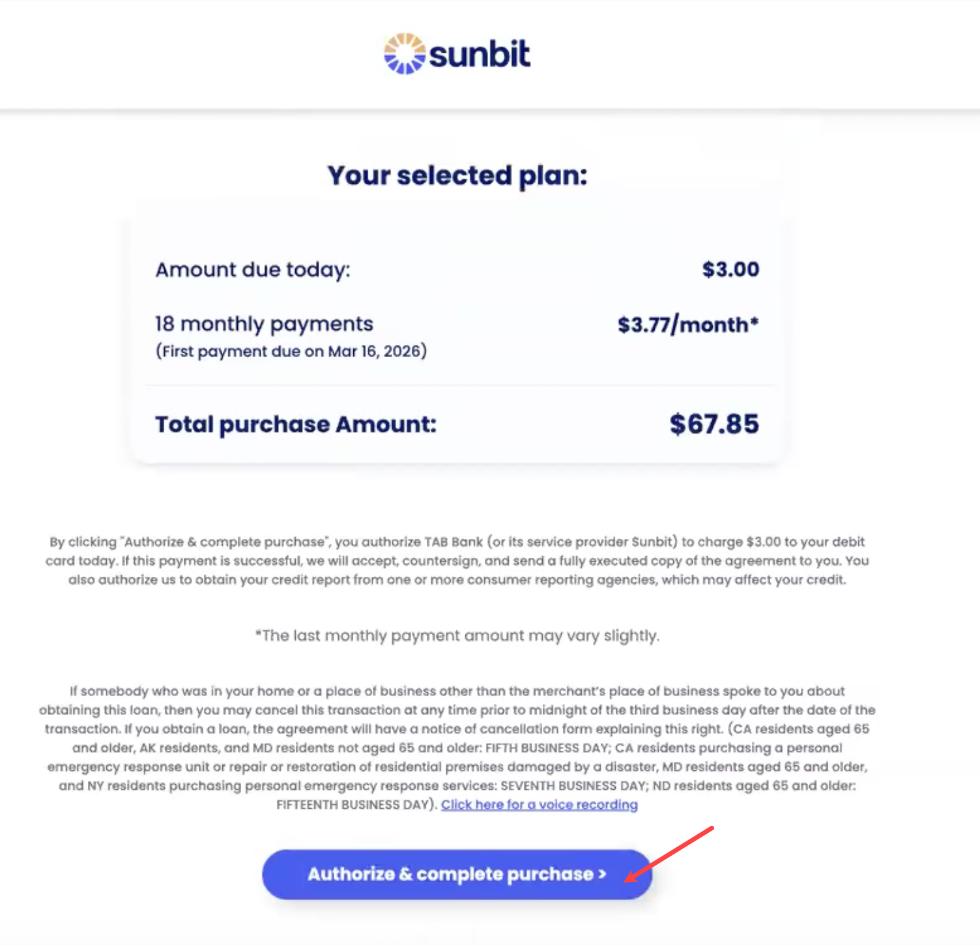The height and width of the screenshot is (945, 980).
Task: Click the last monthly payment asterisk footnote
Action: pos(457,635)
